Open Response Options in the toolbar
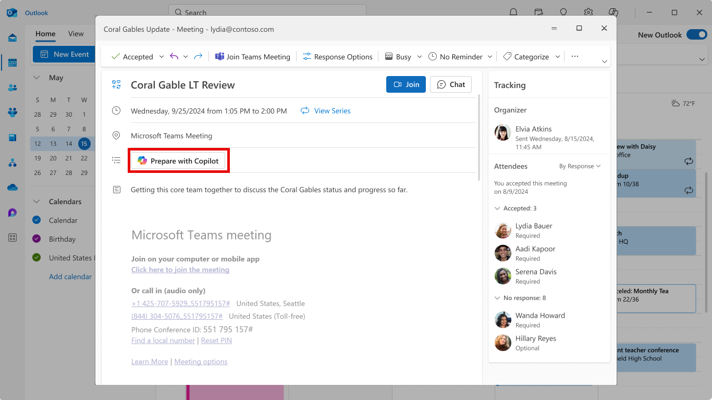Screen dimensions: 712x400 pos(337,57)
